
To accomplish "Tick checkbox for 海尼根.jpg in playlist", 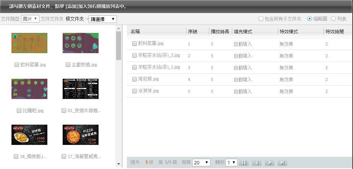I will (x=134, y=79).
